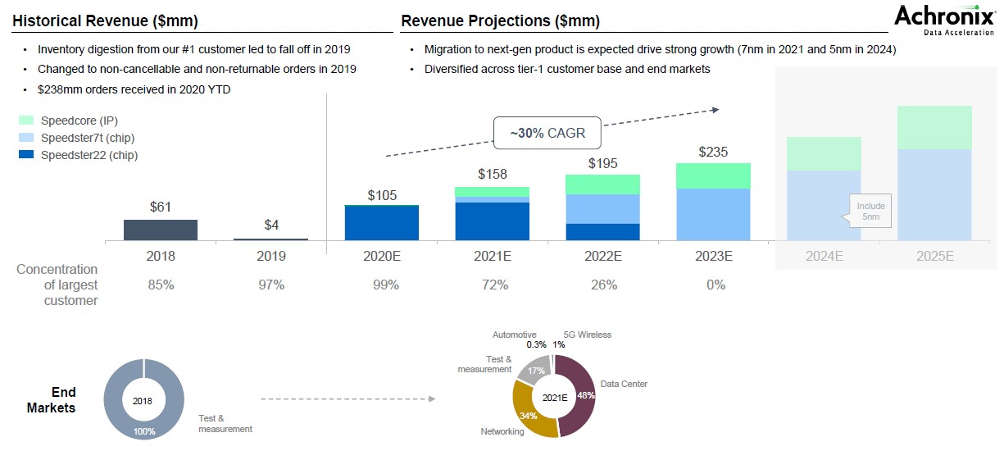This screenshot has height=451, width=1004.
Task: Select the 2025E projected bar
Action: pyautogui.click(x=934, y=173)
